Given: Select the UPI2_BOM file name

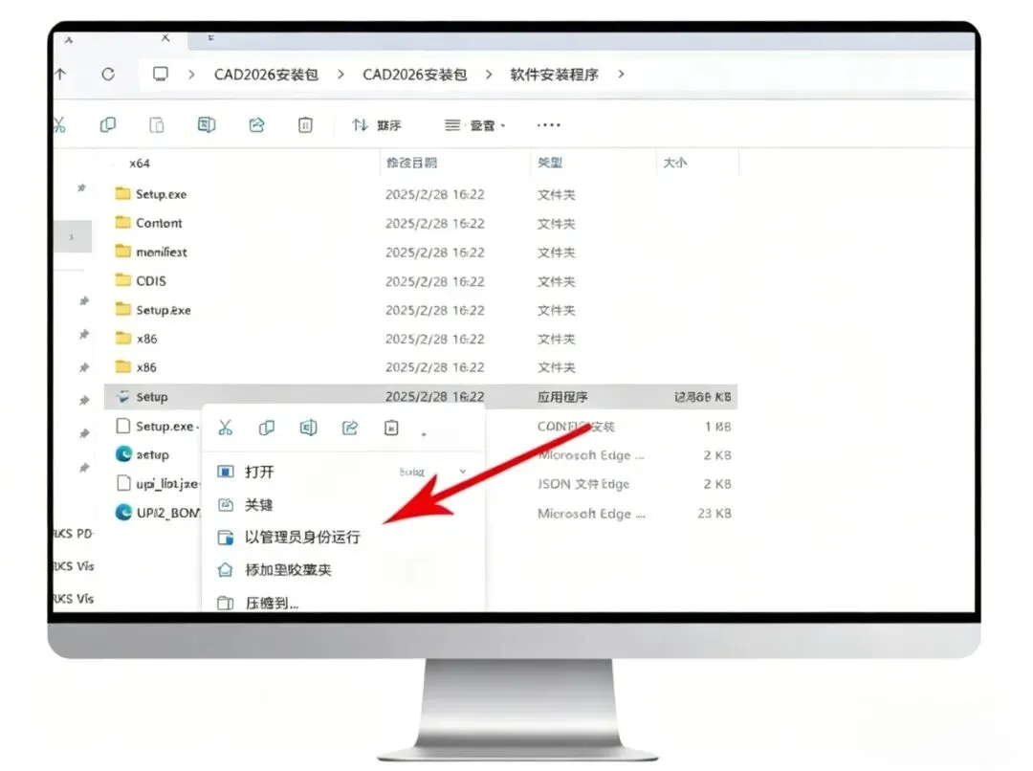Looking at the screenshot, I should 168,513.
